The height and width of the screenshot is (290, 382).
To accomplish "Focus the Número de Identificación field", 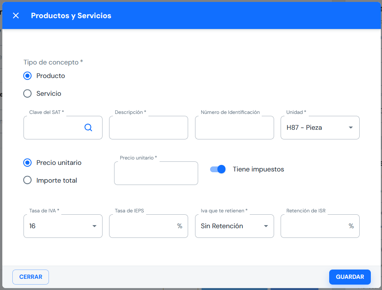I will click(x=234, y=127).
